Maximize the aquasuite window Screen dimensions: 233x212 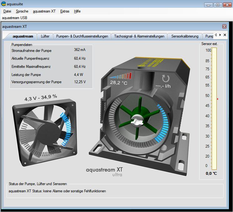click(x=218, y=5)
